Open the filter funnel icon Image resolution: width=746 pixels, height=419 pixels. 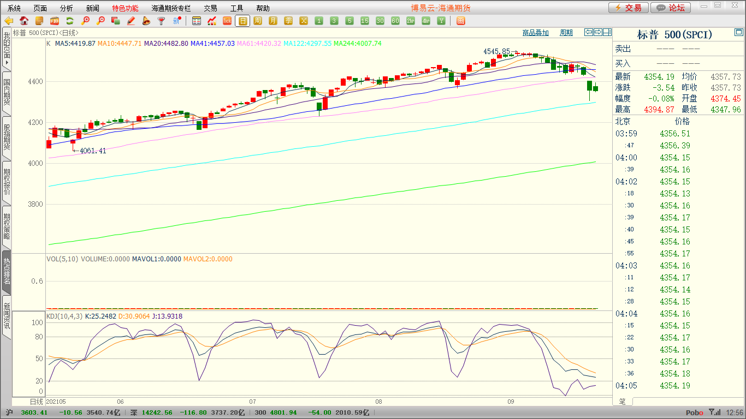[x=161, y=21]
